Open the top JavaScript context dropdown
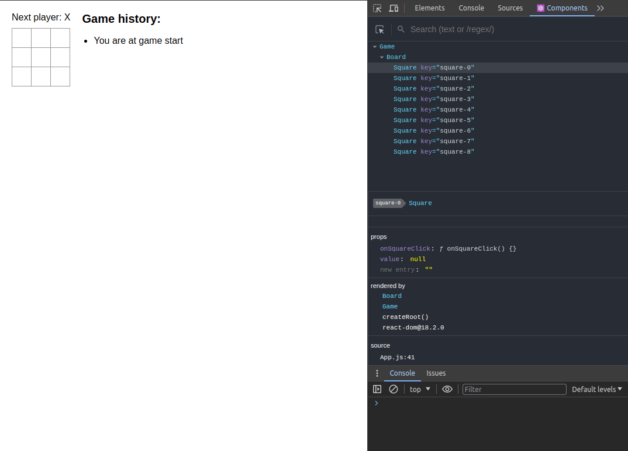This screenshot has height=451, width=628. point(420,389)
